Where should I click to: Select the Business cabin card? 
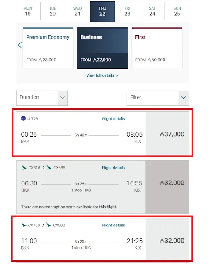coord(102,48)
